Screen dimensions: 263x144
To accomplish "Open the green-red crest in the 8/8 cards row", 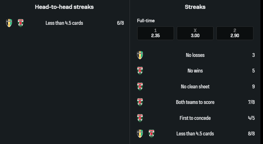I will 151,134.
